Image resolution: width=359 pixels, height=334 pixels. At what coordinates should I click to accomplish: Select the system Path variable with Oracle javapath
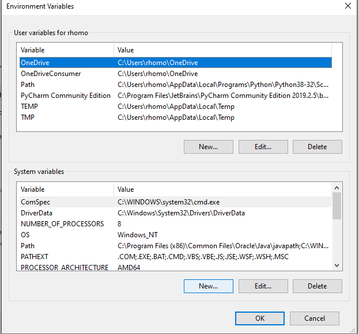tap(176, 246)
